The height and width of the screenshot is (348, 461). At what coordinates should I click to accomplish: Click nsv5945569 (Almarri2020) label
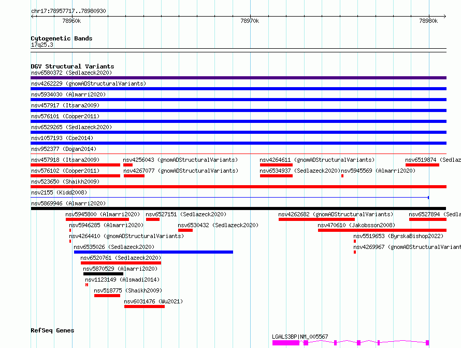click(x=378, y=171)
